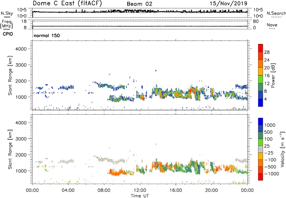Click the 'Freq. [MHz]' axis label
This screenshot has width=286, height=198.
coord(7,24)
